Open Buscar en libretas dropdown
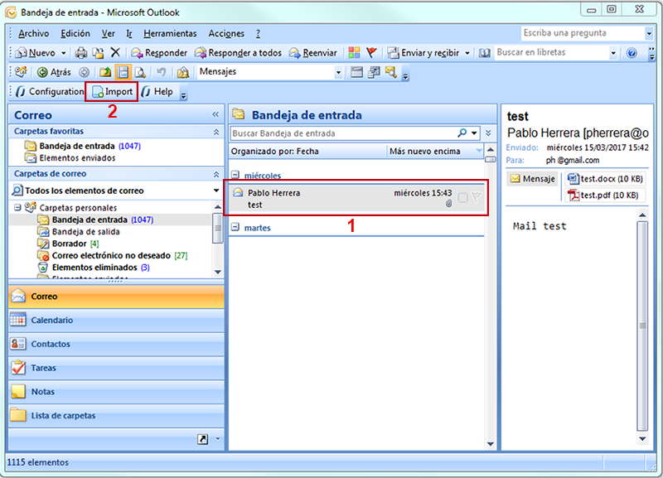 613,53
